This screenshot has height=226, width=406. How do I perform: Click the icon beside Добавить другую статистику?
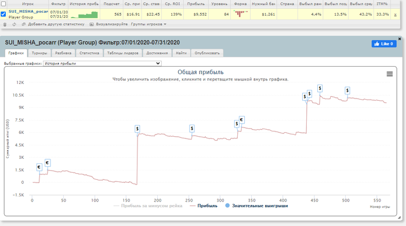tap(24, 24)
